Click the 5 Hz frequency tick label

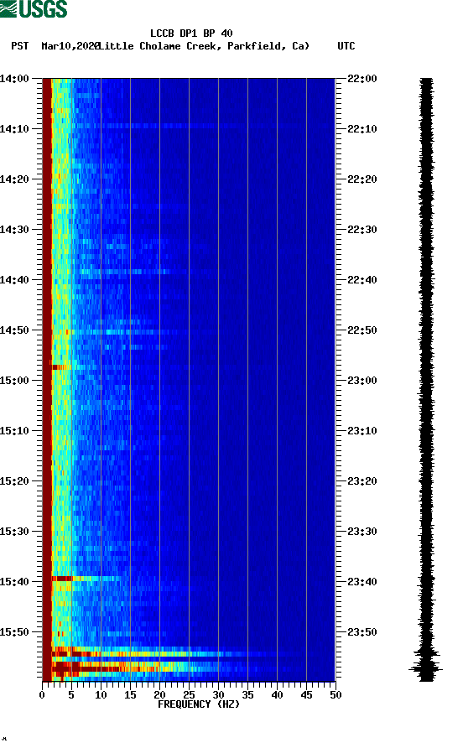click(x=71, y=695)
